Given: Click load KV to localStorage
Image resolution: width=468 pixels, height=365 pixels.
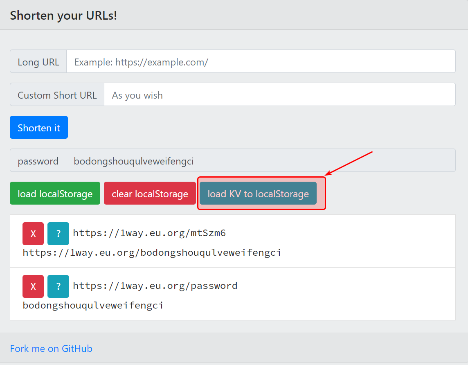Looking at the screenshot, I should tap(258, 194).
